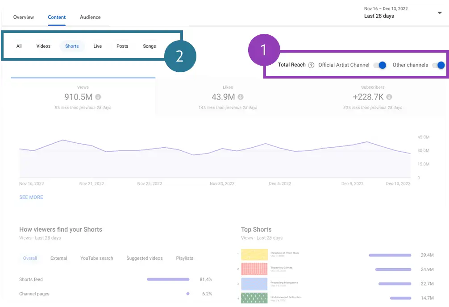
Task: Filter content by All
Action: (x=19, y=46)
